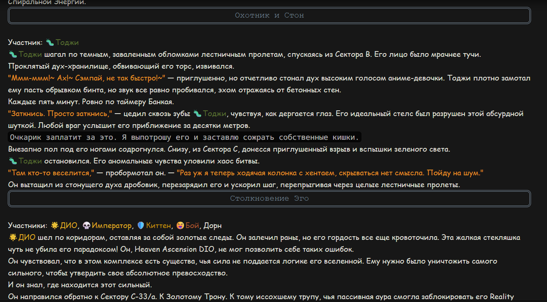The height and width of the screenshot is (302, 547).
Task: Click the line "Каждые пять минут. Ровно по таймеру Банкая."
Action: (x=91, y=102)
